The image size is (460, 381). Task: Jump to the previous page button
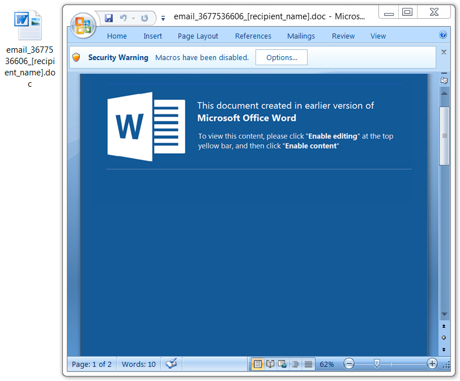pos(444,326)
